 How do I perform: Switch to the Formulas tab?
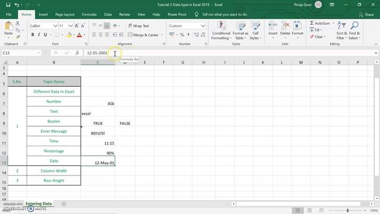pos(89,14)
